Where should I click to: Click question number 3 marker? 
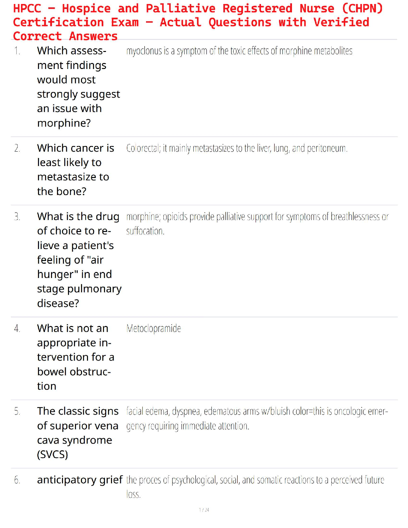[x=17, y=217]
